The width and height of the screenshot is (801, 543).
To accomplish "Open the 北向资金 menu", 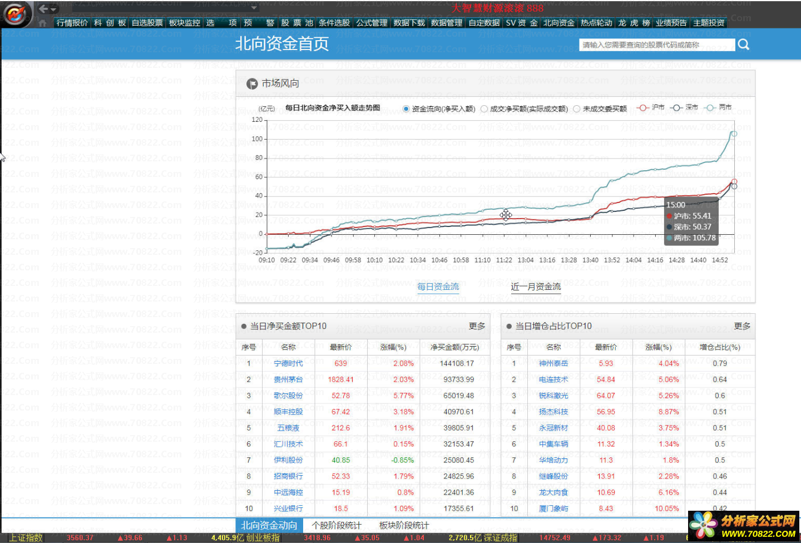I will pyautogui.click(x=559, y=23).
